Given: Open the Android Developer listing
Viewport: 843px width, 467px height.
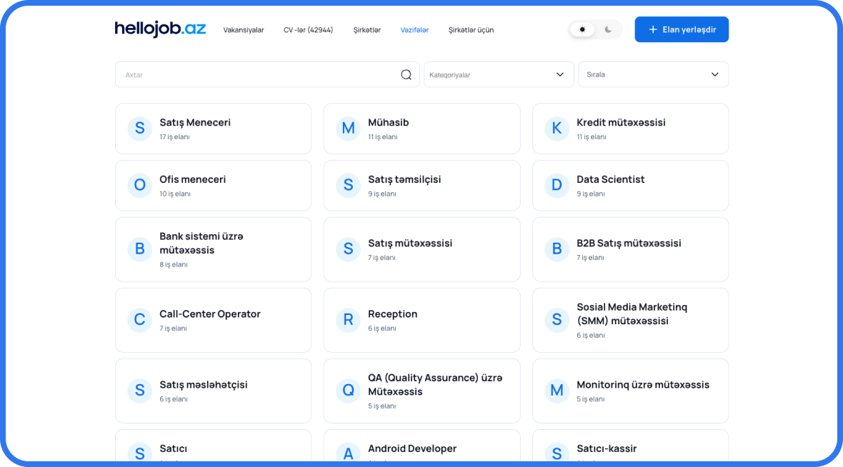Looking at the screenshot, I should point(421,449).
